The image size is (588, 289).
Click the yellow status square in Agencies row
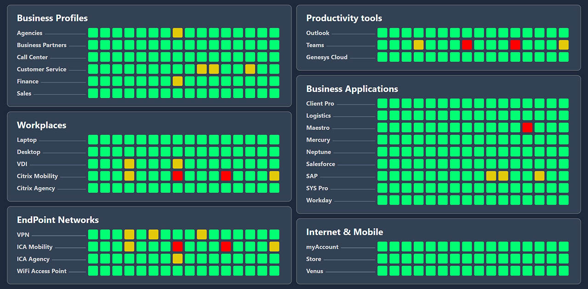pyautogui.click(x=177, y=33)
